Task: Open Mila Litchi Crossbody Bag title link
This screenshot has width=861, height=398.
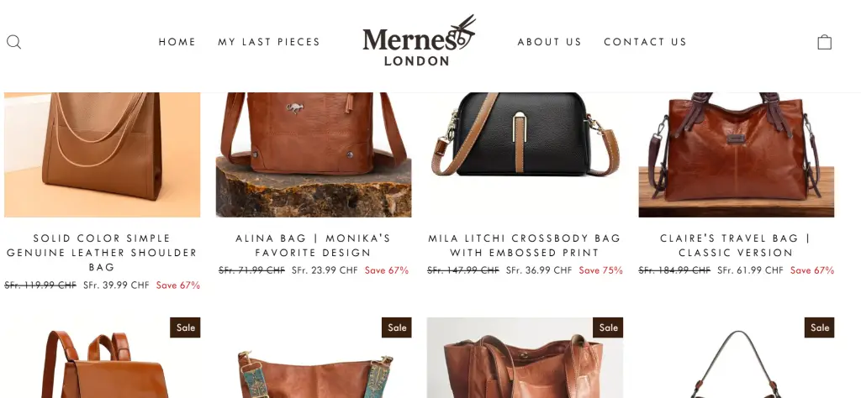Action: click(x=525, y=245)
